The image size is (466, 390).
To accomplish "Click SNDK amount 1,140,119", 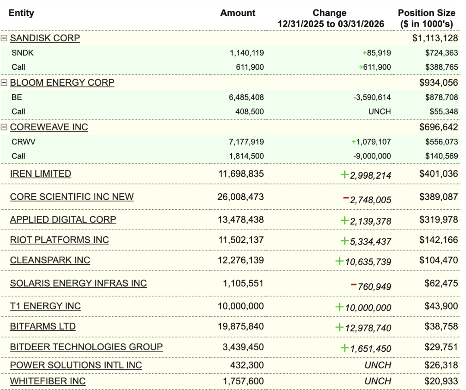I will tap(247, 53).
